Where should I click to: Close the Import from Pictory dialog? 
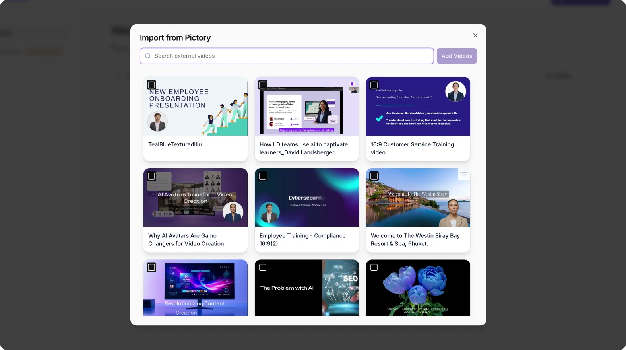(x=475, y=35)
